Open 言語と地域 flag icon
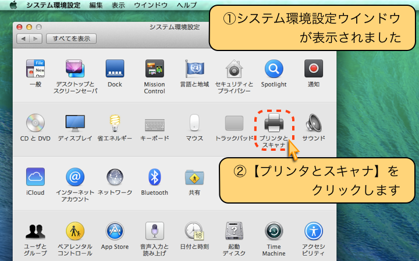 (194, 68)
